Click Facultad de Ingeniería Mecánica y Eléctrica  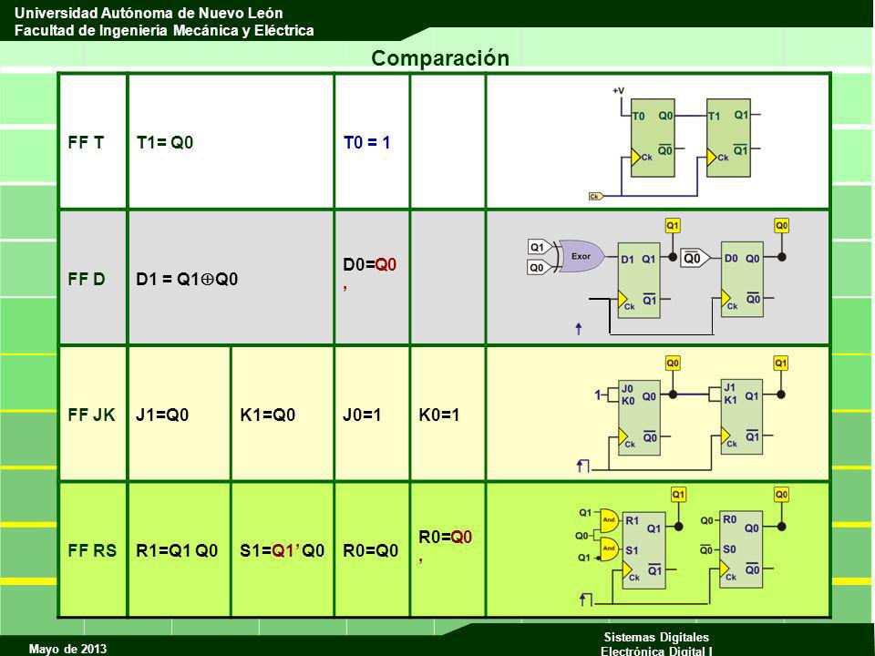coord(164,30)
